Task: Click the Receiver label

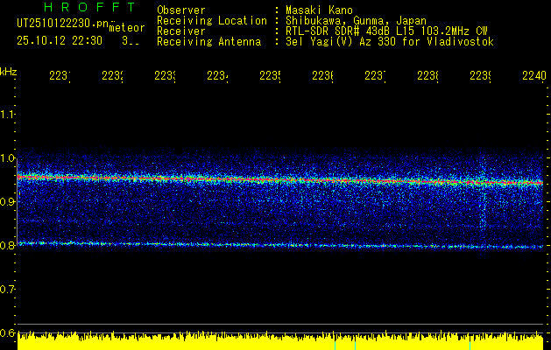Action: tap(181, 31)
